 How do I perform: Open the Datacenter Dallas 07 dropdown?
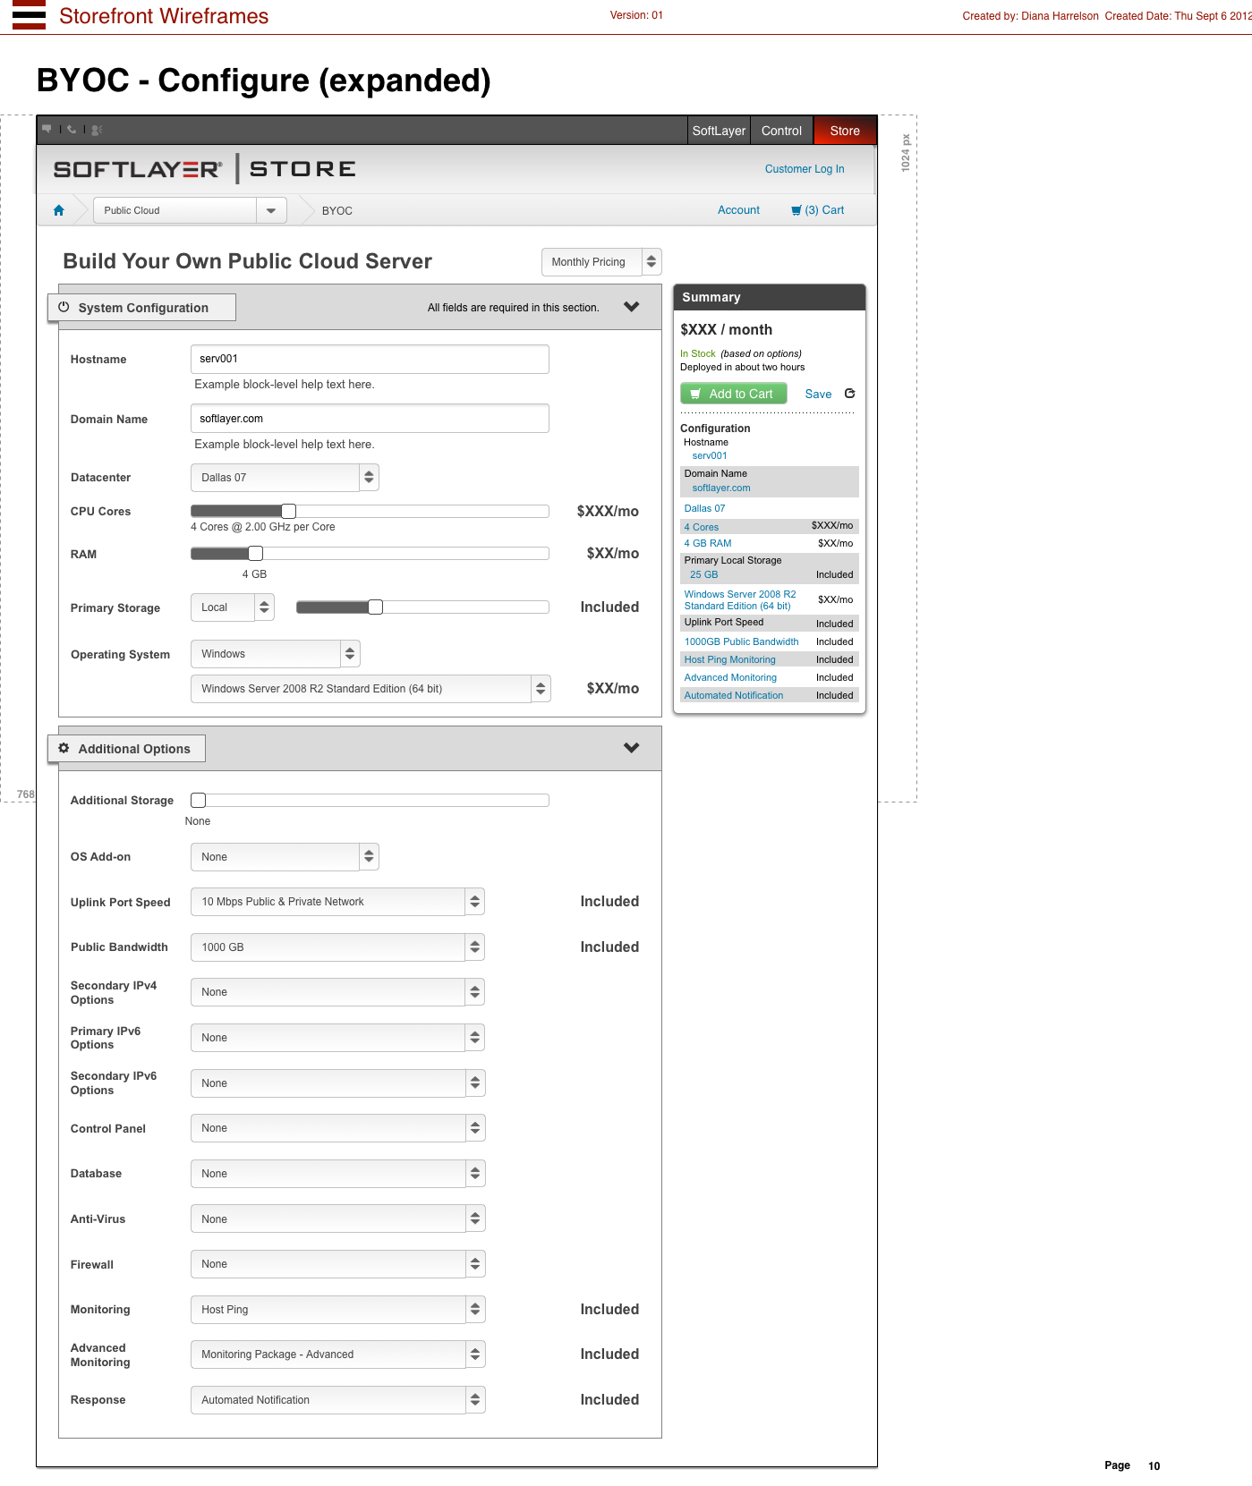285,478
